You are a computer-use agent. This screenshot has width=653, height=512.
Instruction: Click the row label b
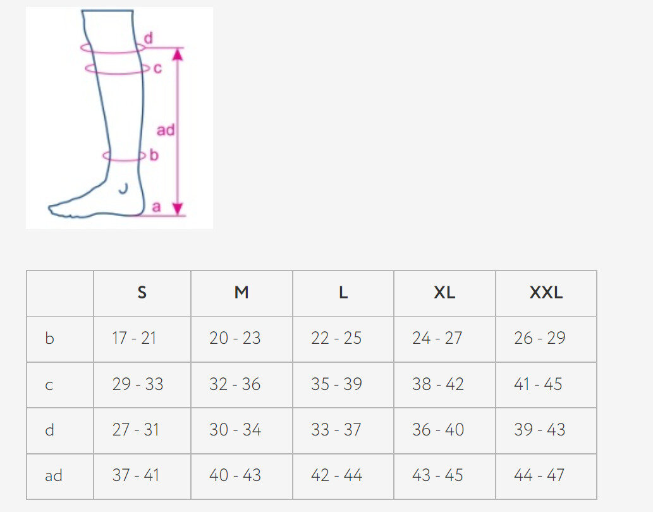coord(50,339)
